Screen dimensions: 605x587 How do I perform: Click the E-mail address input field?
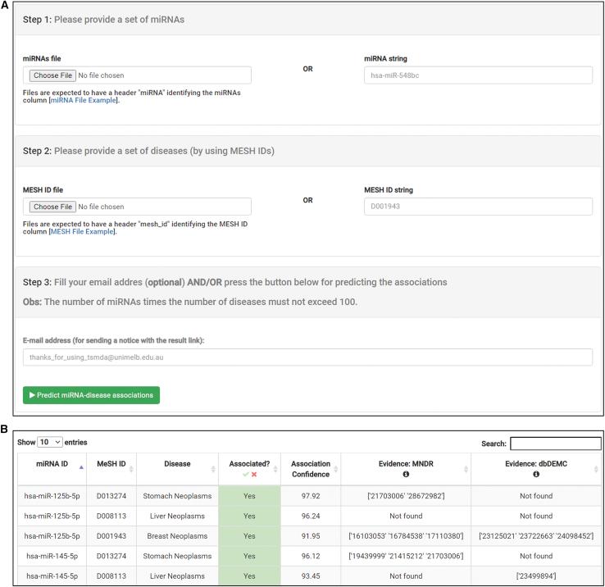(307, 357)
